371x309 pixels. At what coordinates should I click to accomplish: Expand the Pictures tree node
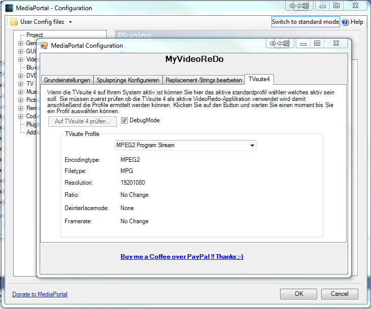pos(21,100)
